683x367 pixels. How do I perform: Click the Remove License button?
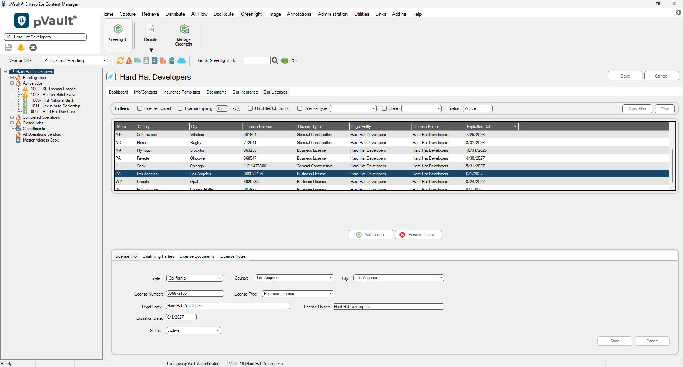click(418, 235)
